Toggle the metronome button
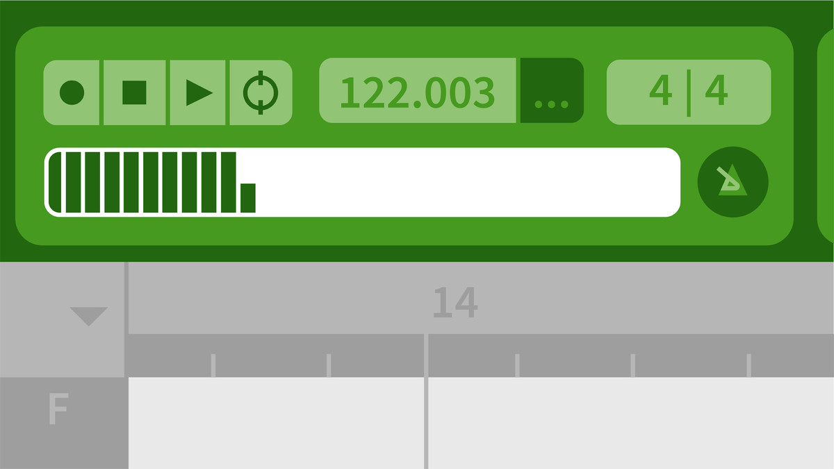This screenshot has height=469, width=834. coord(733,182)
